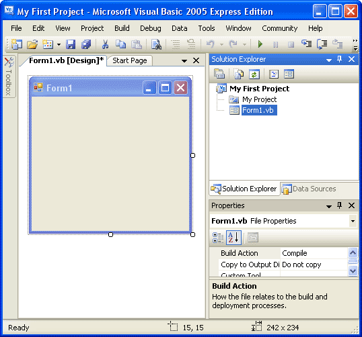Toggle the Alphabetical sort button in Properties

(x=233, y=237)
